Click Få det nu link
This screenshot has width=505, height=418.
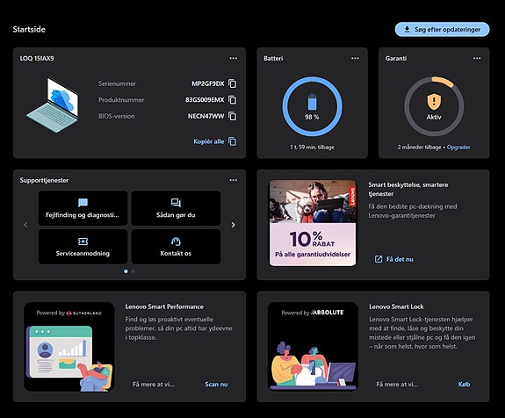click(393, 259)
